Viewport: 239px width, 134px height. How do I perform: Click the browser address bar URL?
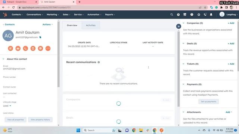tap(46, 7)
